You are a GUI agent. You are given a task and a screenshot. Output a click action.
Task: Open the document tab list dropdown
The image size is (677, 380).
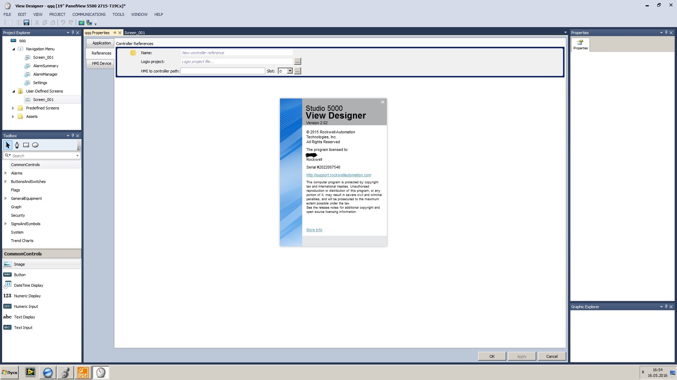point(566,32)
